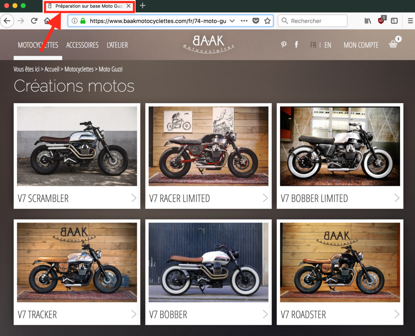The image size is (415, 336).
Task: Click the search magnifier icon
Action: (285, 21)
